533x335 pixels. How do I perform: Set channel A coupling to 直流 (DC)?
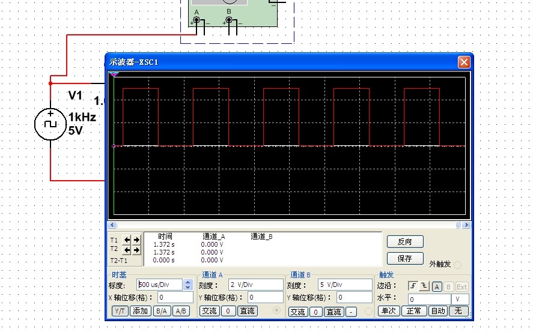coord(247,311)
